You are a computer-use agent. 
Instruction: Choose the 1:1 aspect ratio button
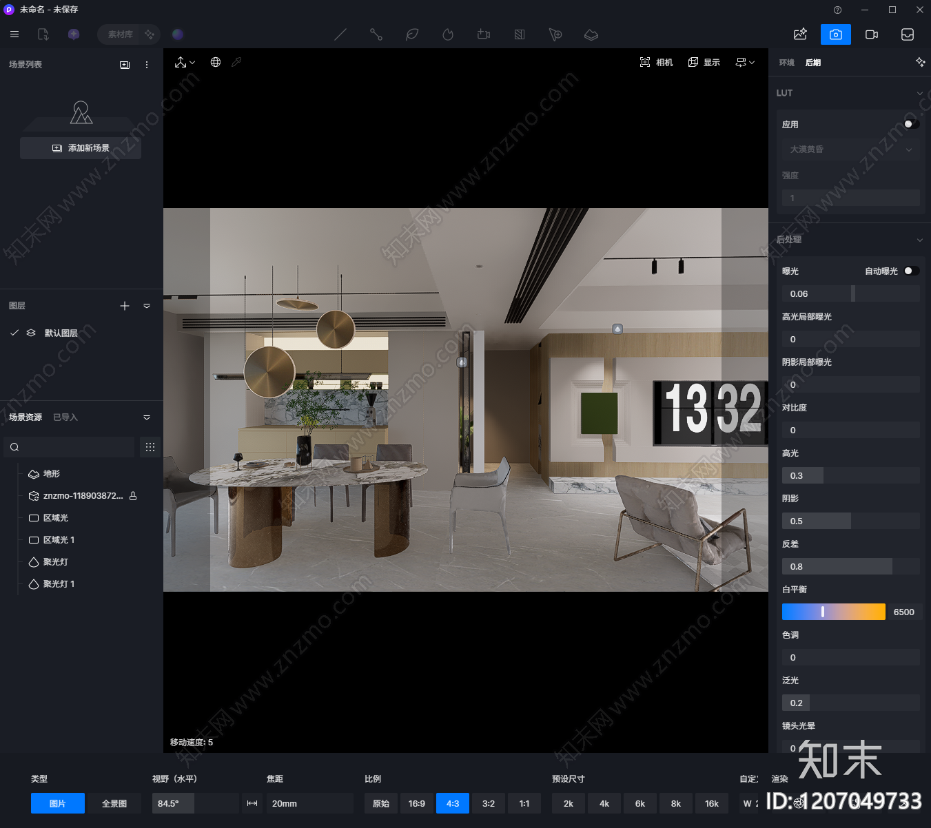tap(524, 803)
